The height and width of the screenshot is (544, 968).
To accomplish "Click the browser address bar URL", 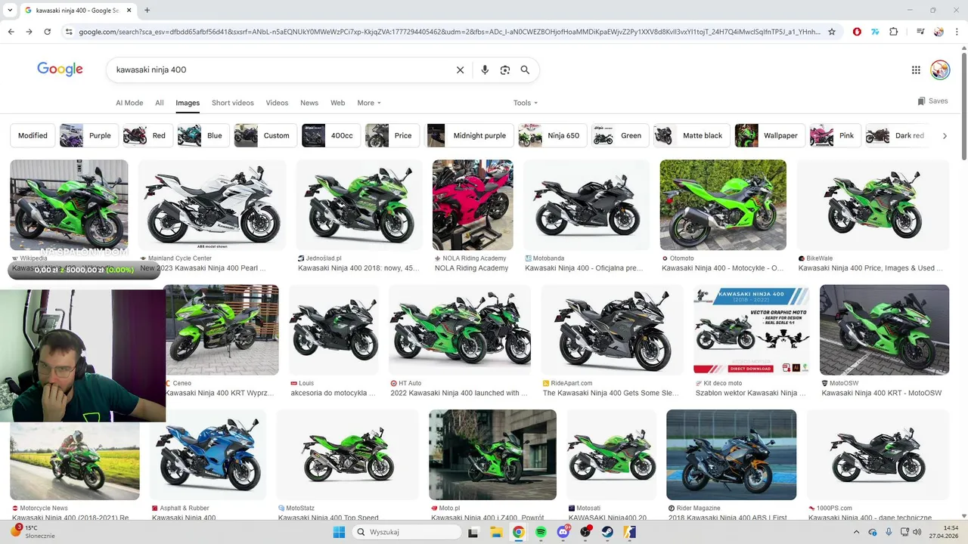I will (x=449, y=32).
